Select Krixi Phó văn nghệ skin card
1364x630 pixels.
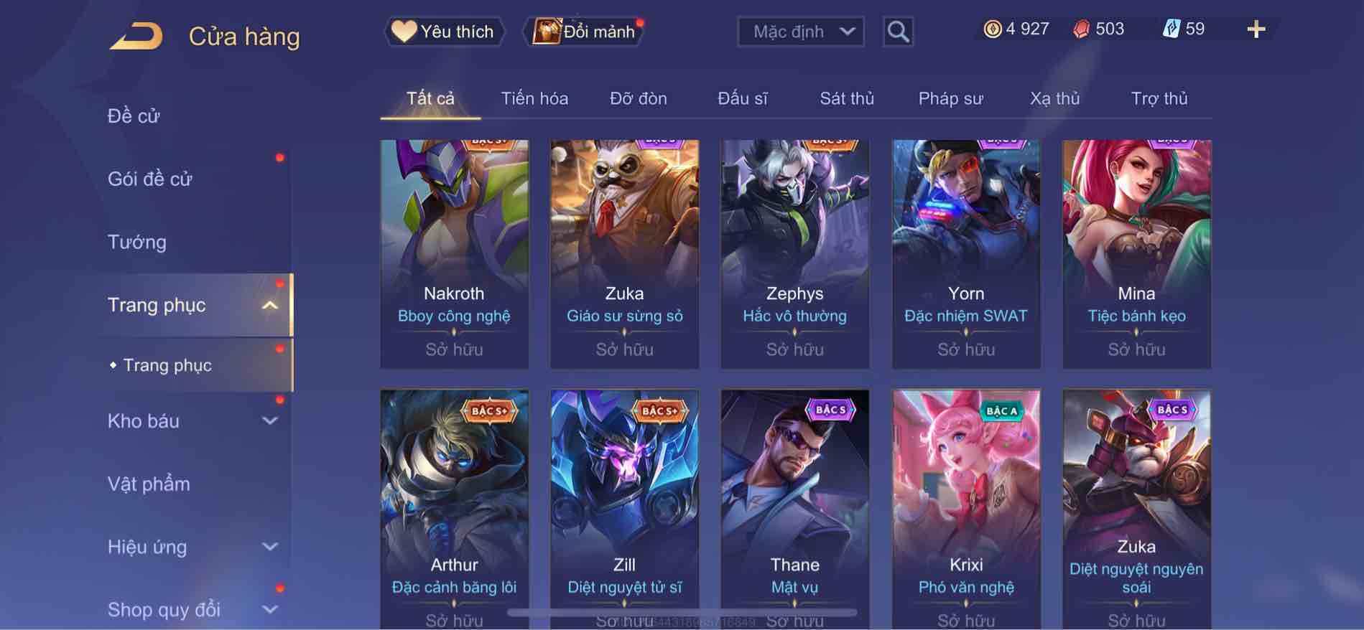(966, 509)
